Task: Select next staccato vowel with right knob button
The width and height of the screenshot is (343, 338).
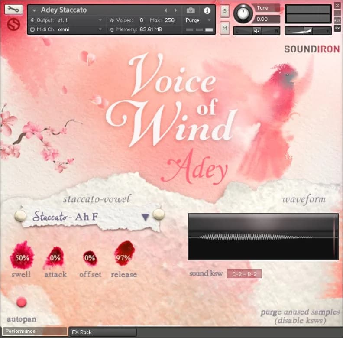Action: coord(159,214)
